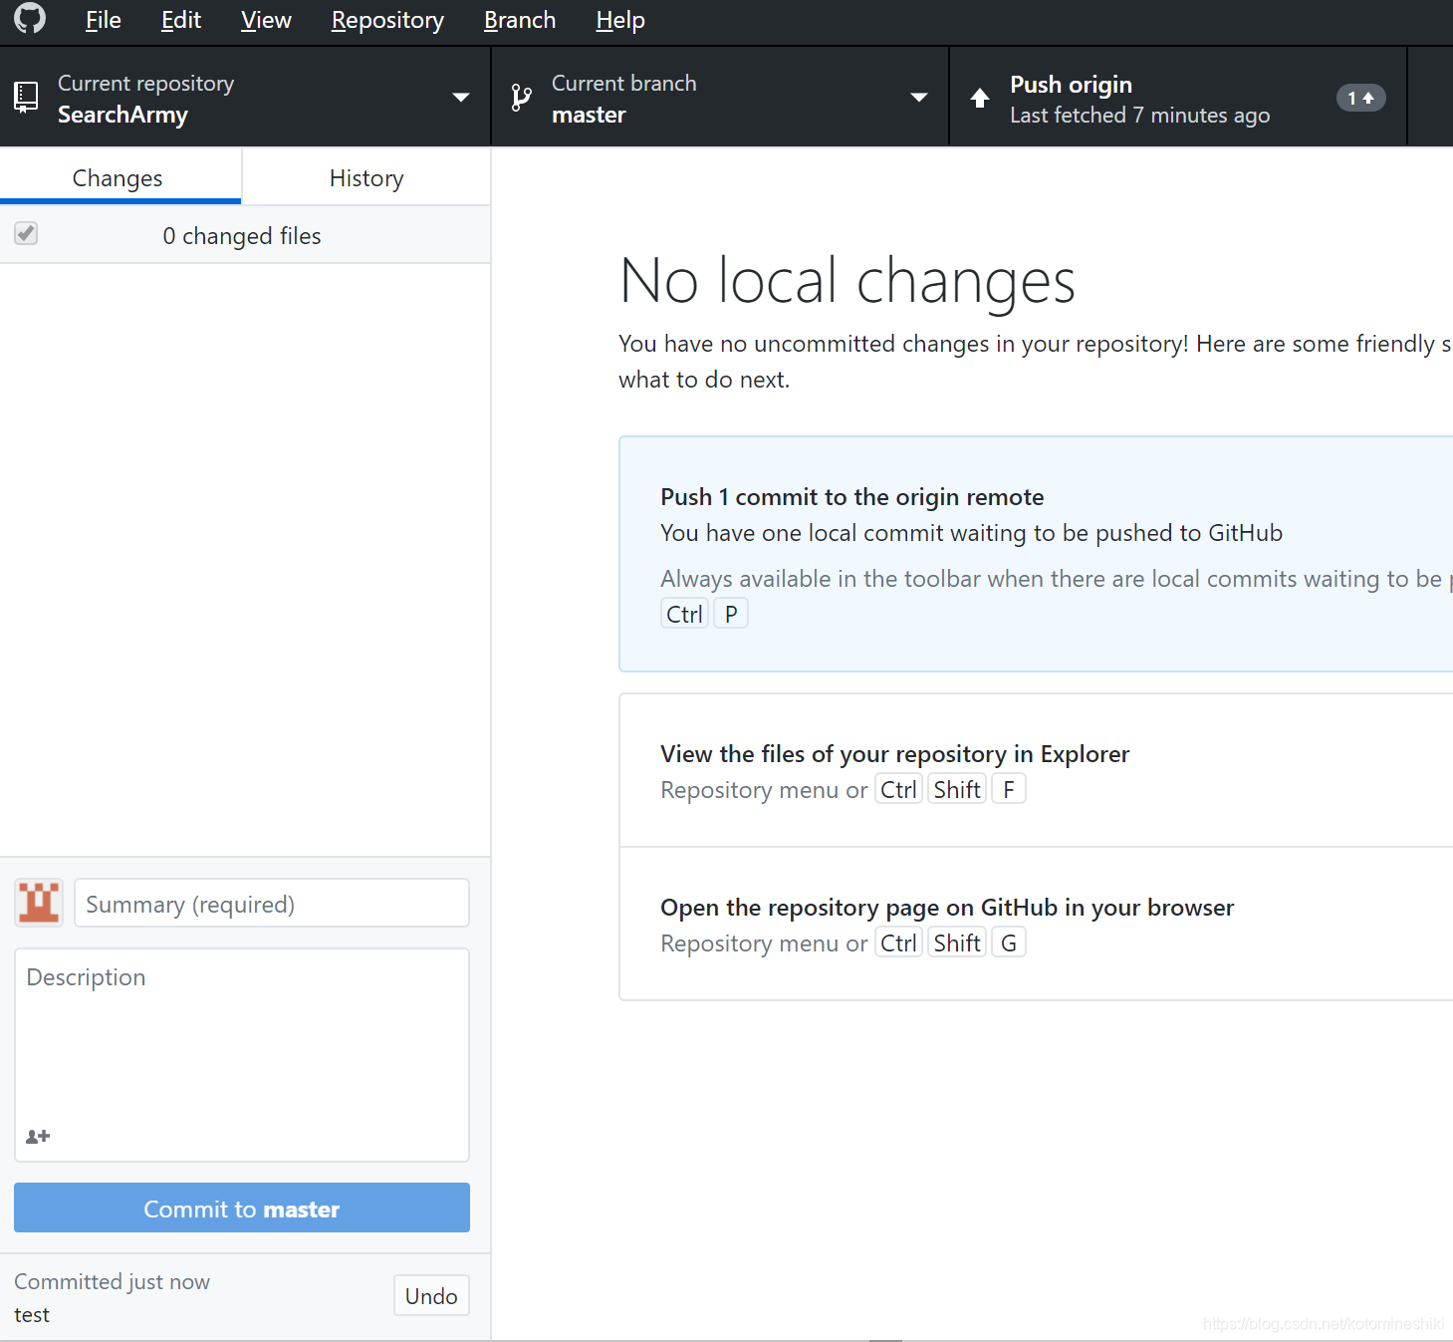This screenshot has height=1342, width=1453.
Task: Open the Branch menu
Action: click(x=520, y=20)
